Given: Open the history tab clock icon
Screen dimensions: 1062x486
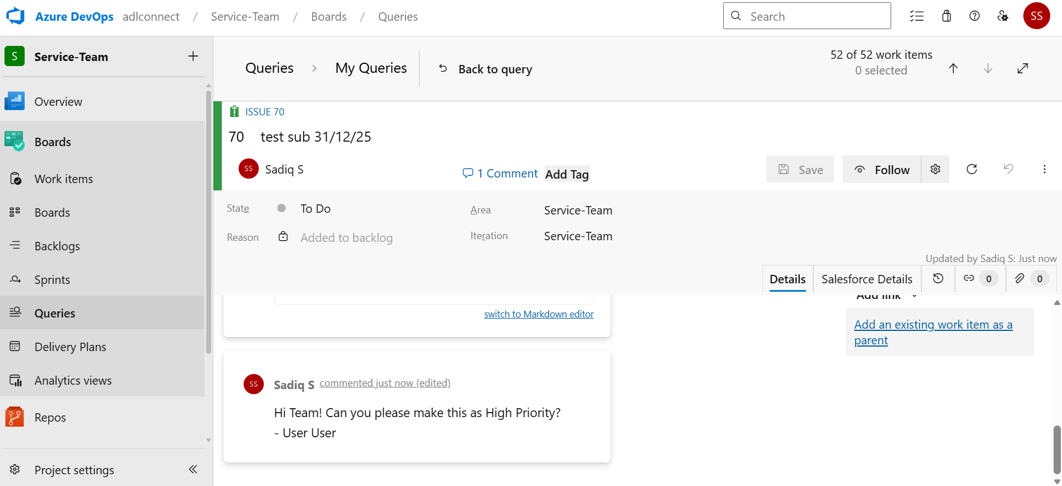Looking at the screenshot, I should pos(938,278).
